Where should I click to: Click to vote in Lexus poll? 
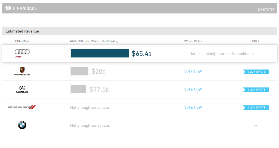point(256,90)
